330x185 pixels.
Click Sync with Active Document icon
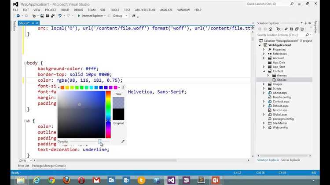[x=286, y=29]
